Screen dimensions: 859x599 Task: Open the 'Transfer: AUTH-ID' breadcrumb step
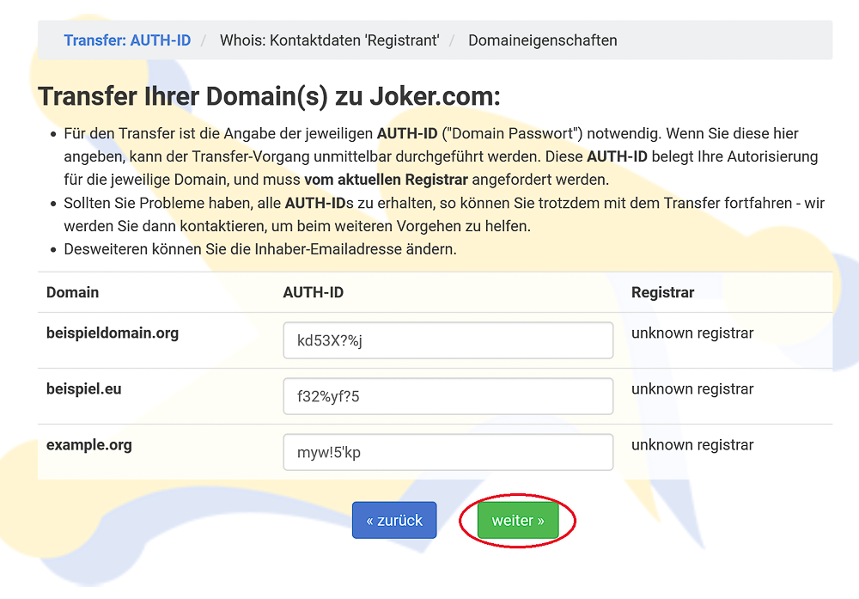tap(127, 40)
